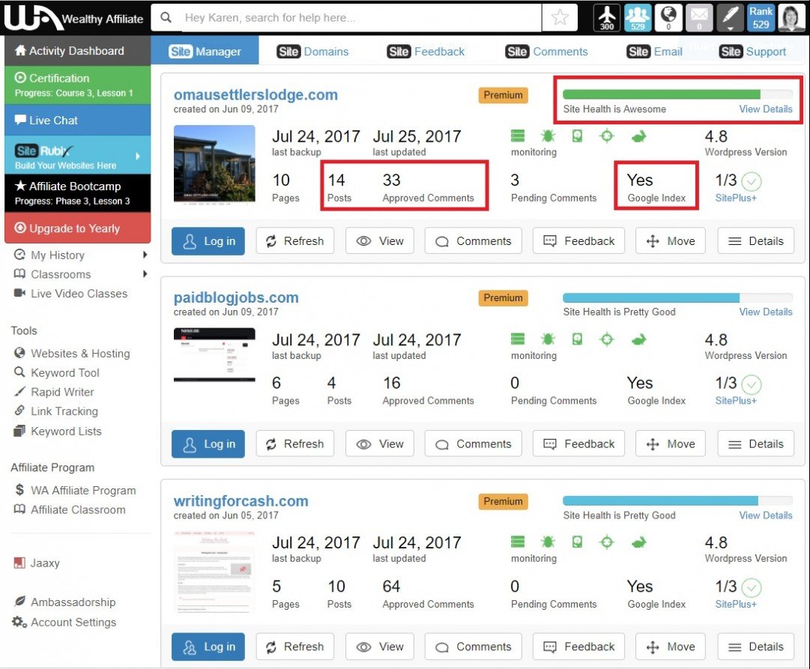The image size is (810, 669).
Task: Click the Site Health bar for writingforcash.com
Action: point(678,500)
